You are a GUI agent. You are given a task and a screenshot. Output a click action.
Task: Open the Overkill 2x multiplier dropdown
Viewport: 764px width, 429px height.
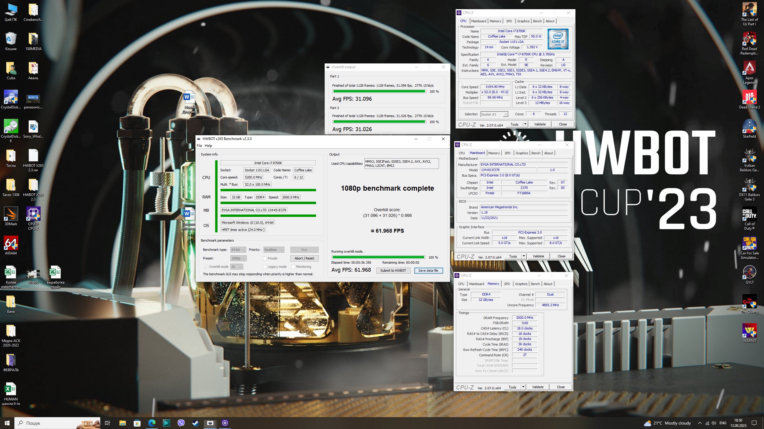236,267
